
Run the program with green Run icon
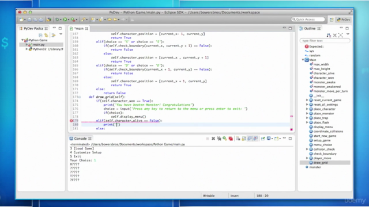[x=65, y=20]
